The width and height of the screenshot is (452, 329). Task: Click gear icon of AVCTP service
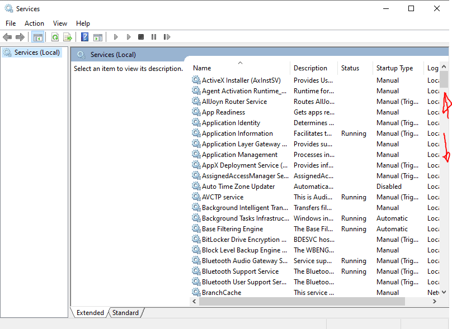point(196,197)
